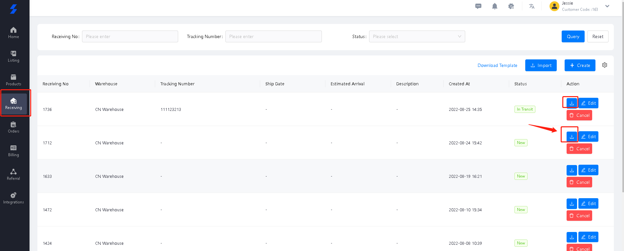The image size is (624, 251).
Task: Go to Home in sidebar
Action: 13,33
